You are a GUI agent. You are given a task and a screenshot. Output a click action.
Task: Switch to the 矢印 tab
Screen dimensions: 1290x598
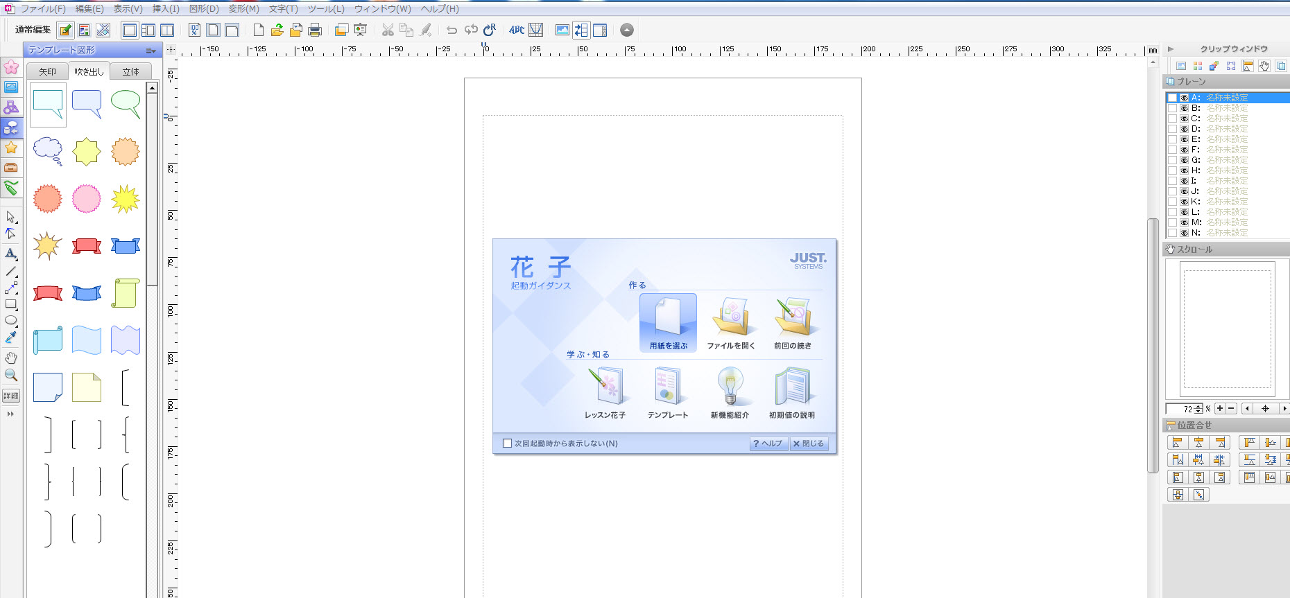click(47, 71)
